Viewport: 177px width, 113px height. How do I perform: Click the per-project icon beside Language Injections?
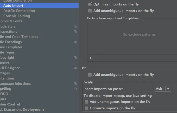coord(75,84)
